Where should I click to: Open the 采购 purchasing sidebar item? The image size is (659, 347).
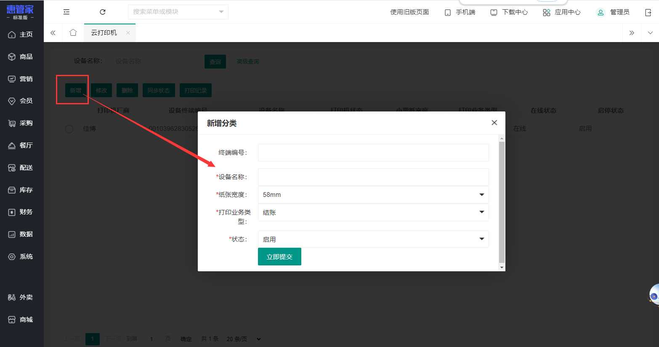point(20,123)
